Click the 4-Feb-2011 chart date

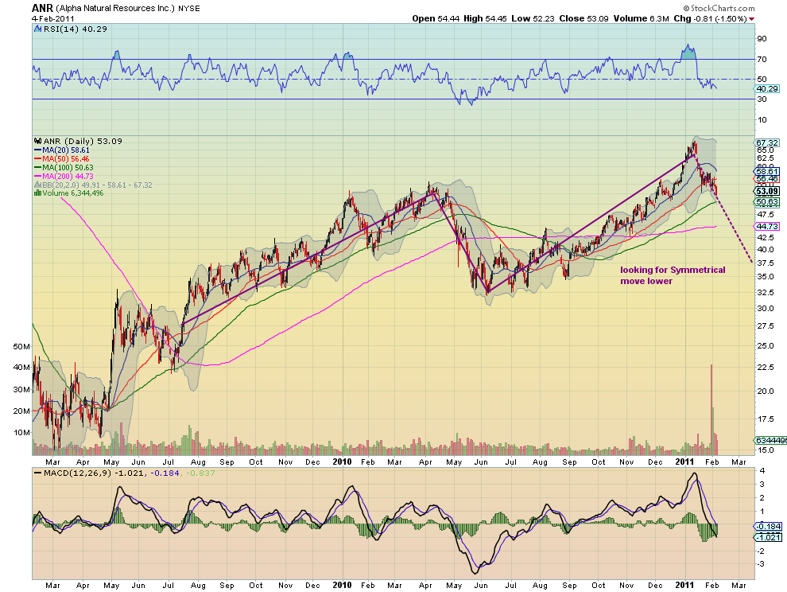(52, 18)
